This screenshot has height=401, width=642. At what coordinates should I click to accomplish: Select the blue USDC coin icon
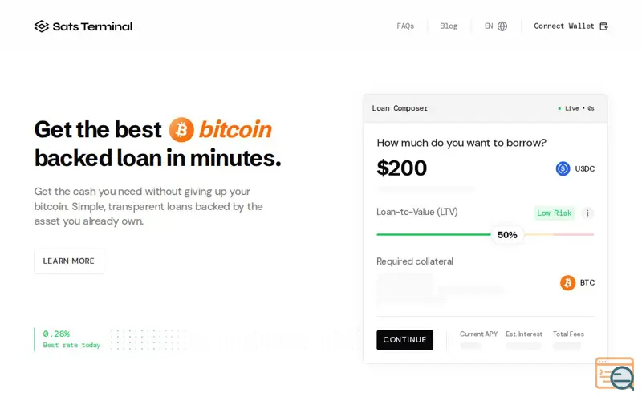pos(563,168)
